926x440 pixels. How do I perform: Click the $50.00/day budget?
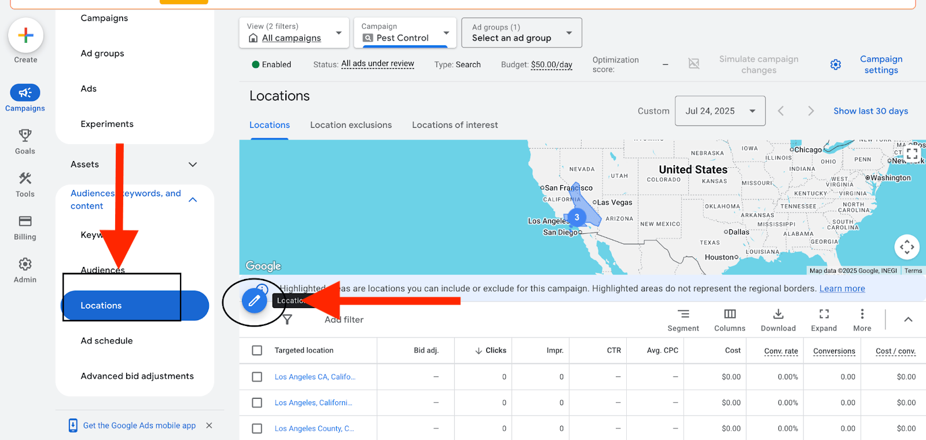[552, 64]
